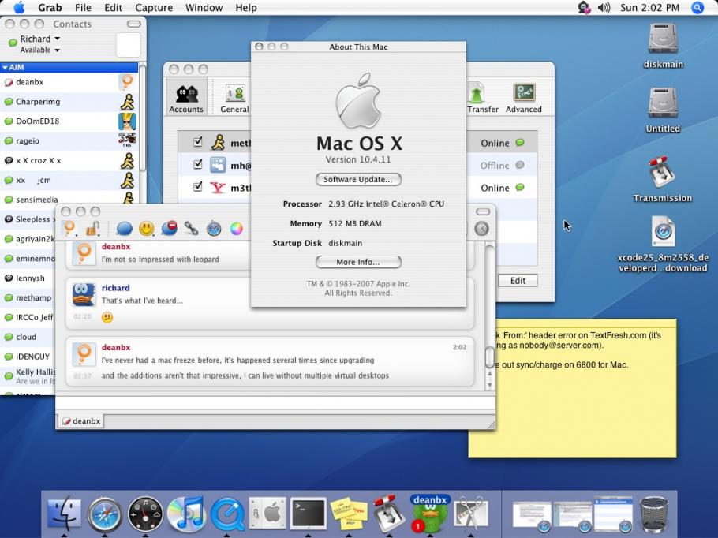This screenshot has height=538, width=718.
Task: Toggle the chat window toolbar pill button
Action: tap(483, 211)
